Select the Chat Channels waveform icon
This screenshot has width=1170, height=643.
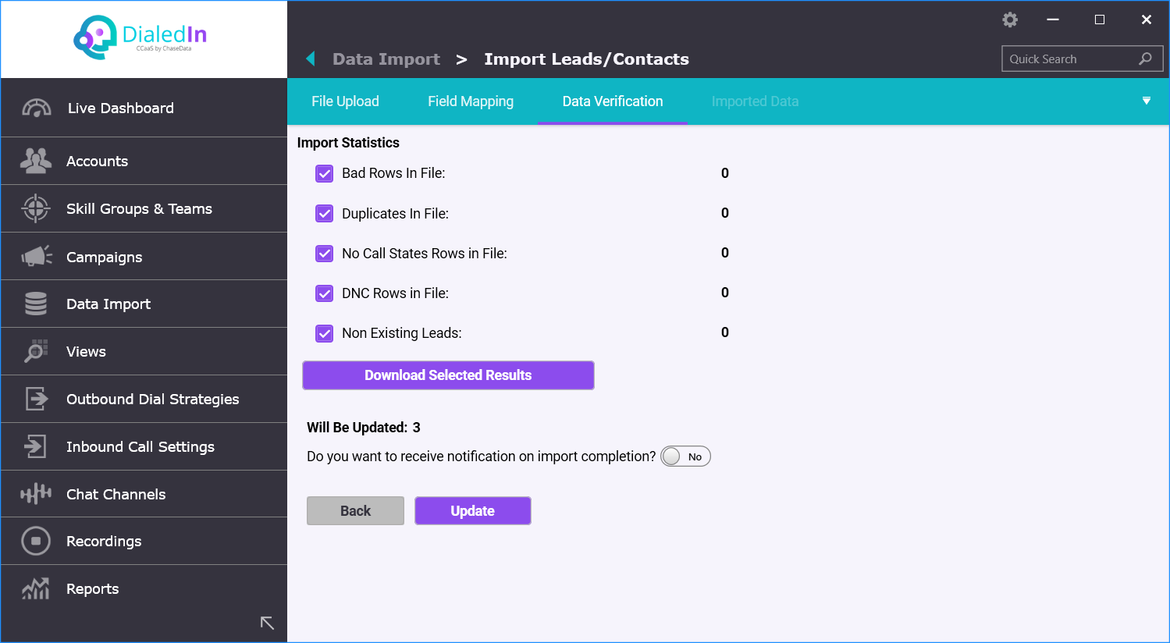pyautogui.click(x=35, y=494)
